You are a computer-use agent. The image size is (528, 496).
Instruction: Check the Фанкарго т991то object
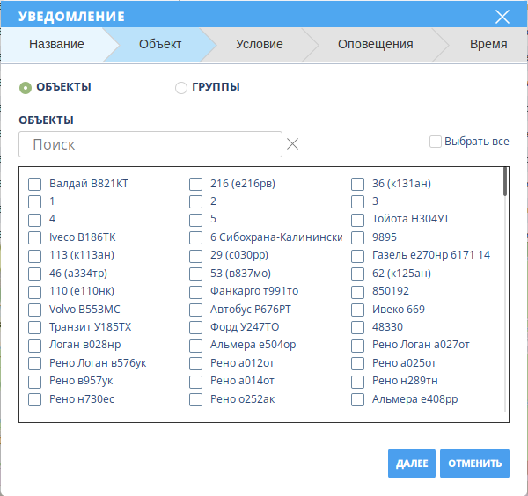click(x=196, y=291)
